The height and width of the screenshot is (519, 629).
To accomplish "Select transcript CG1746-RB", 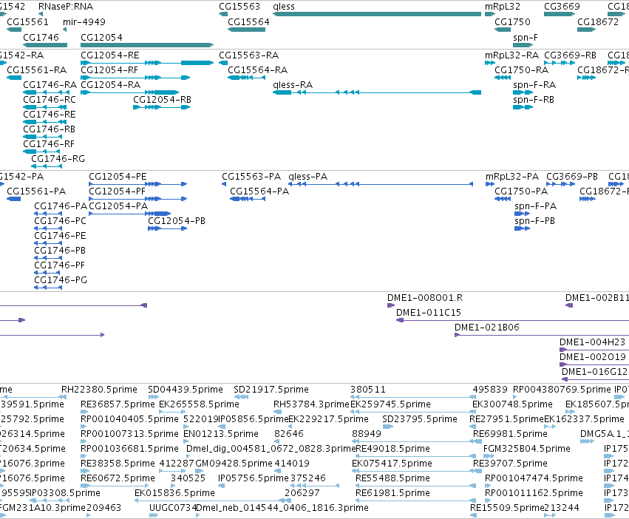I will pyautogui.click(x=43, y=137).
